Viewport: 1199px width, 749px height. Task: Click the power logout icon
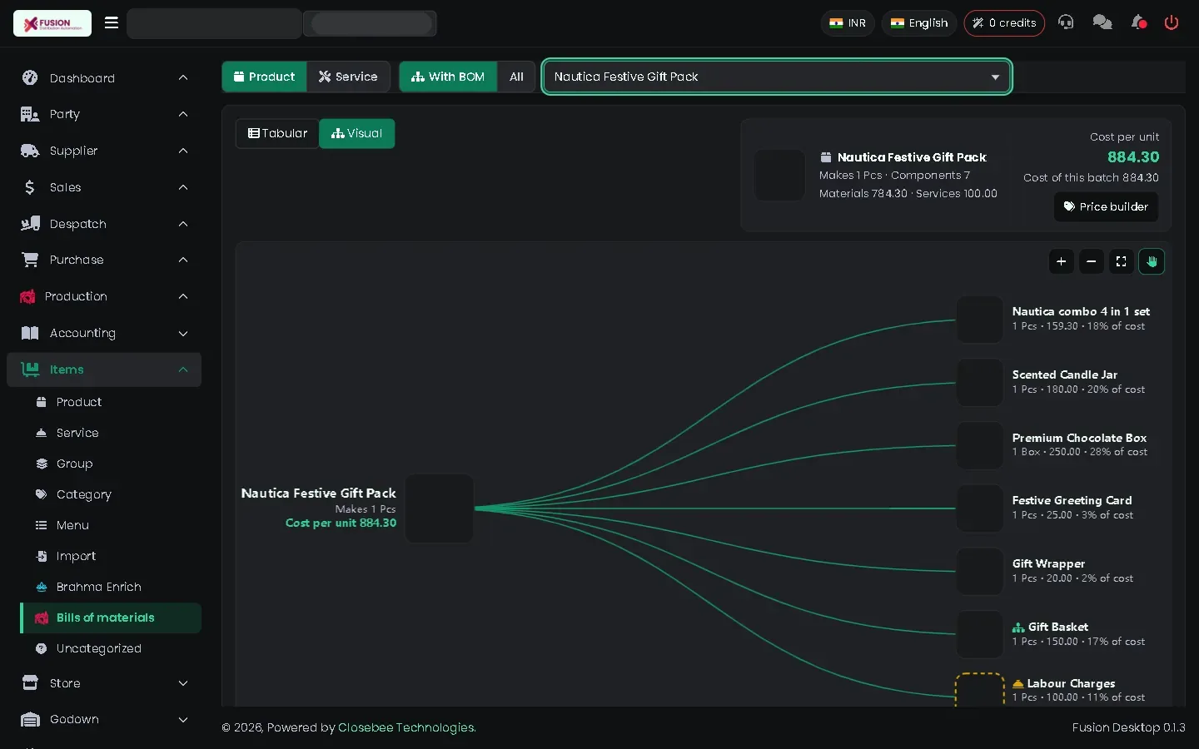[1172, 22]
